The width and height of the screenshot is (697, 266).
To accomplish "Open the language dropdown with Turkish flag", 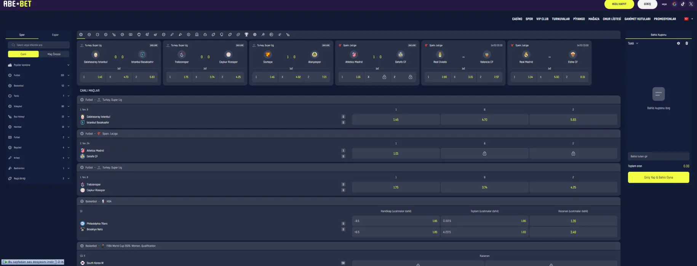I will point(688,19).
